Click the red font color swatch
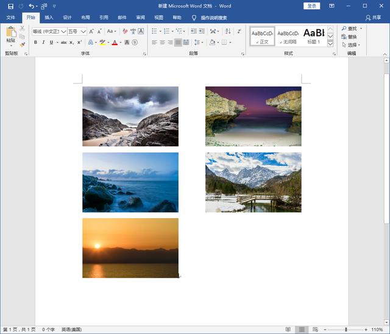The image size is (390, 334). point(115,43)
